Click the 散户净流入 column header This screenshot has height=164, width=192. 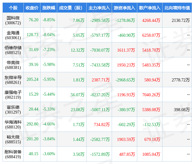(x=150, y=8)
